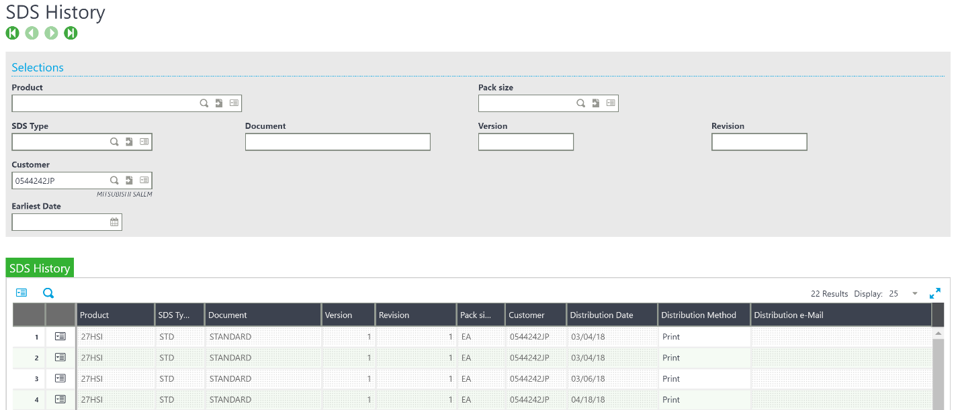Click the calendar icon on Earliest Date

click(114, 221)
